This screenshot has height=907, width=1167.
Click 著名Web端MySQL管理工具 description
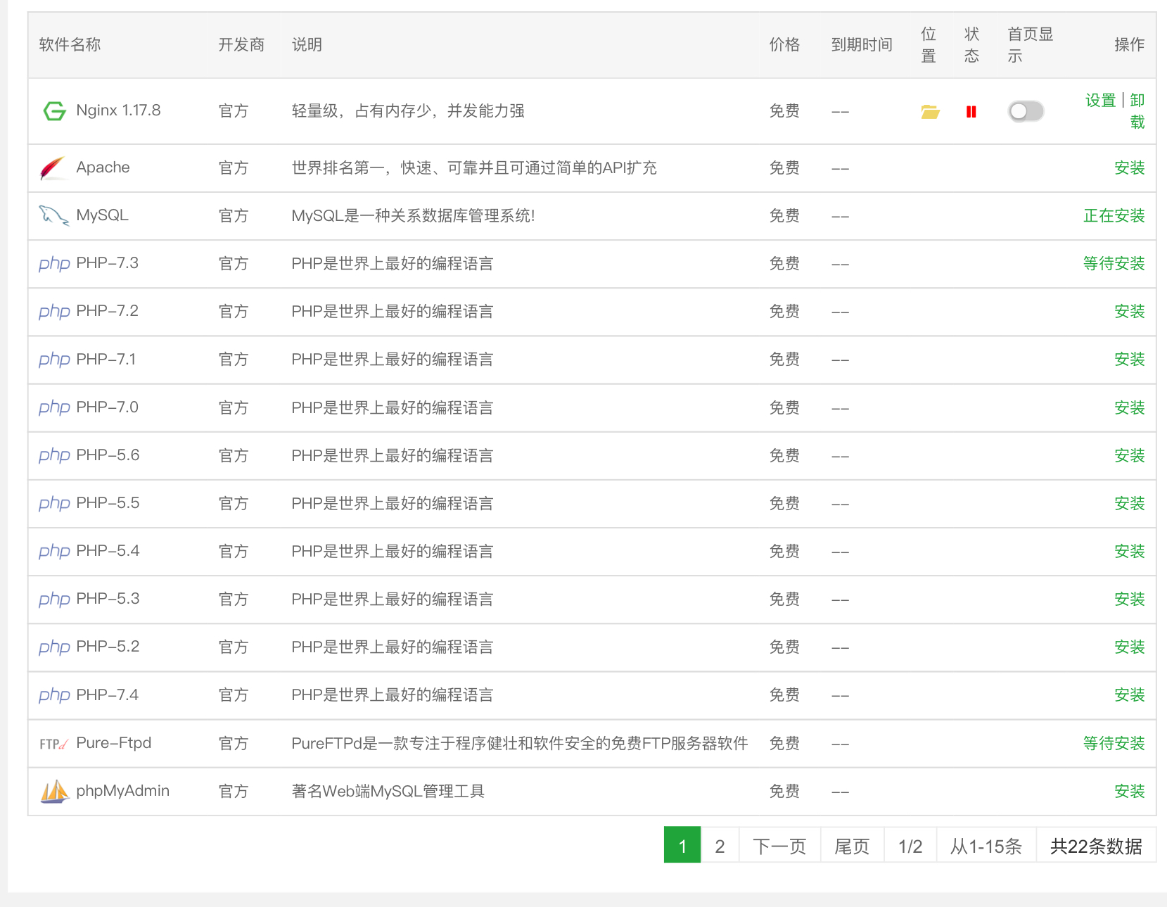pos(388,792)
